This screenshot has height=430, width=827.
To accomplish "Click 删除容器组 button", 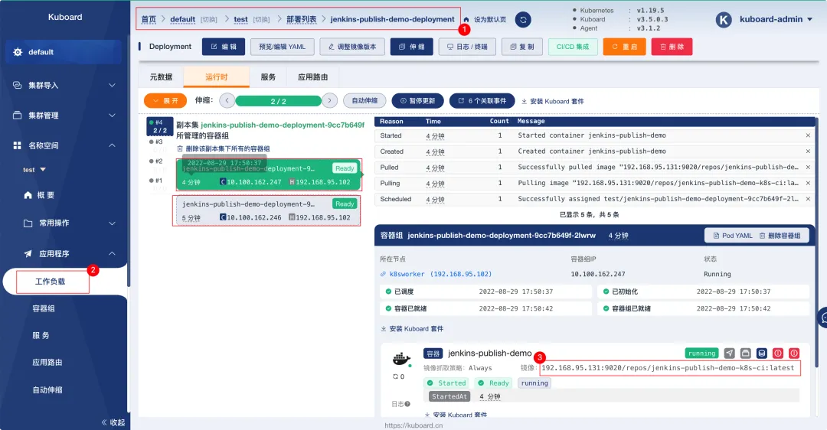I will (780, 236).
